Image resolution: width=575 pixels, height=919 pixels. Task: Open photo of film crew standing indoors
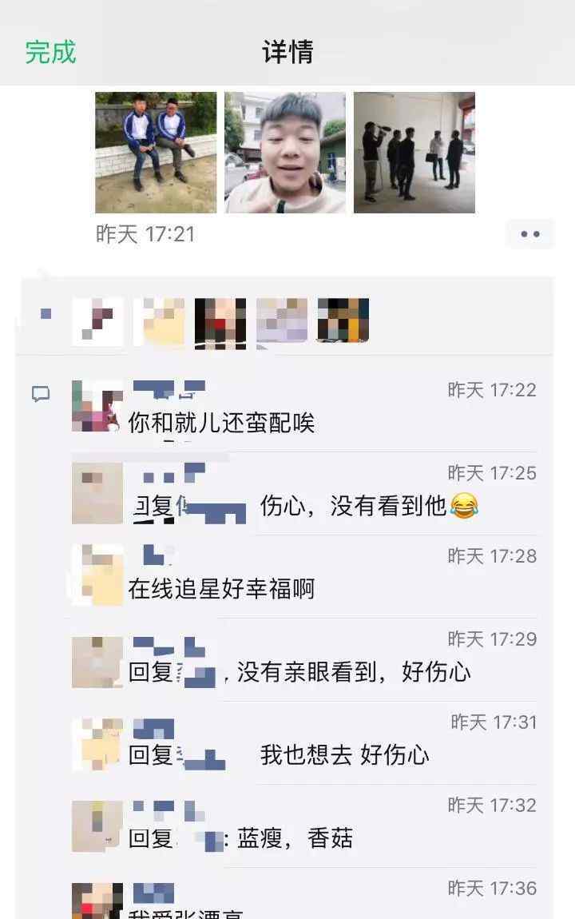pyautogui.click(x=414, y=153)
